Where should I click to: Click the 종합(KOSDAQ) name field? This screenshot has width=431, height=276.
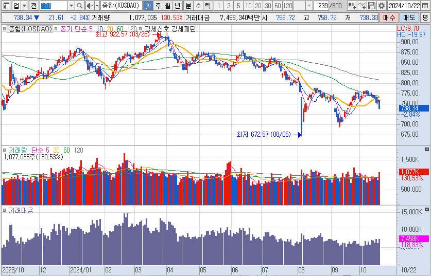[121, 6]
